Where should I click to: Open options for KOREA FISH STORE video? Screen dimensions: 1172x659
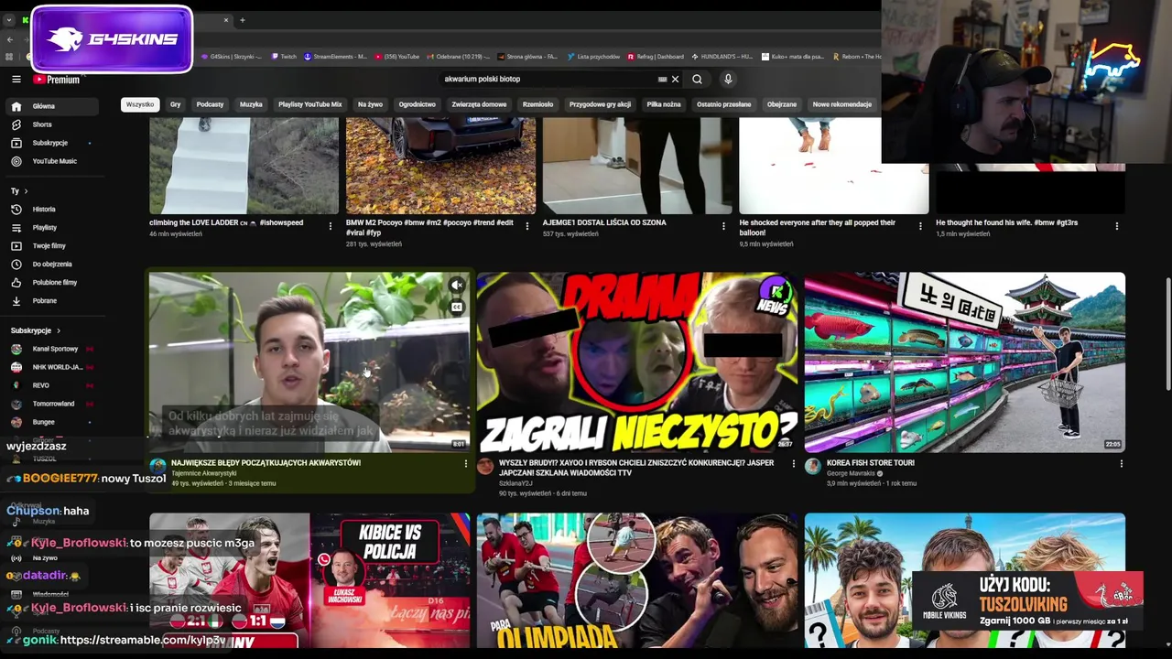click(x=1121, y=464)
